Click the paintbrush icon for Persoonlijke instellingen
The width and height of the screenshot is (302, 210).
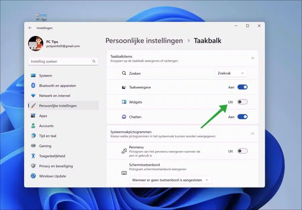pos(33,106)
